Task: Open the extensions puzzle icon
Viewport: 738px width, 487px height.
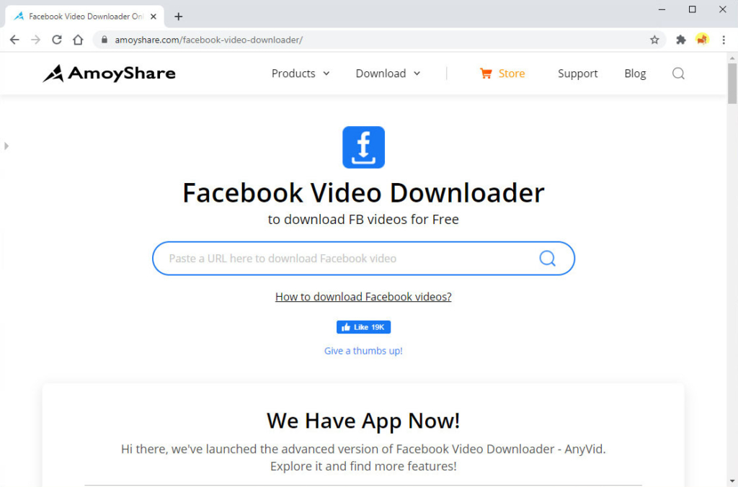Action: click(680, 40)
